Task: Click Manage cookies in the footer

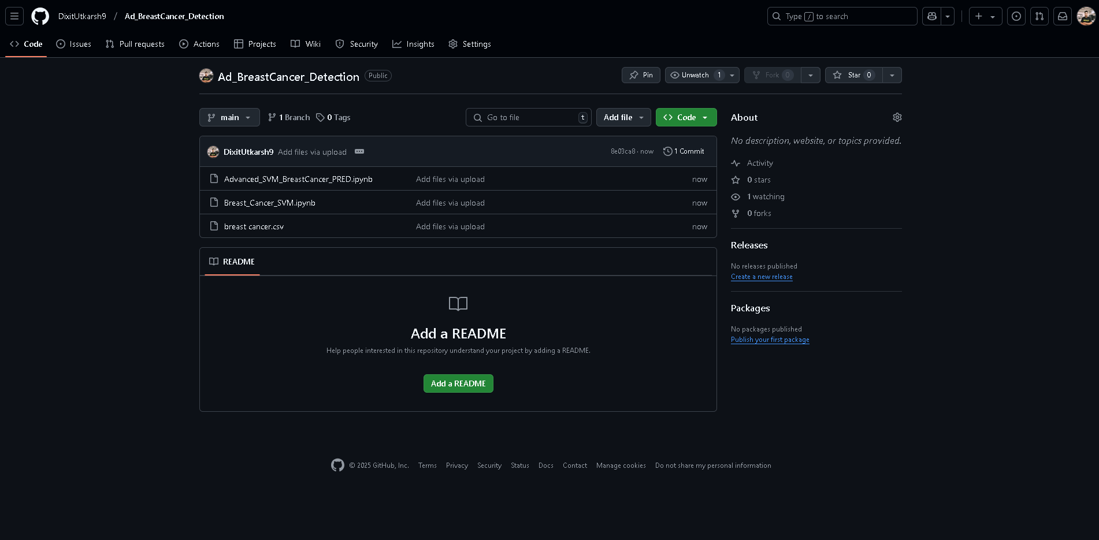Action: [x=621, y=465]
